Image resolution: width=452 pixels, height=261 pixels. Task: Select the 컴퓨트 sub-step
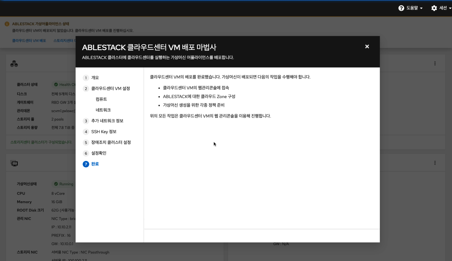101,99
